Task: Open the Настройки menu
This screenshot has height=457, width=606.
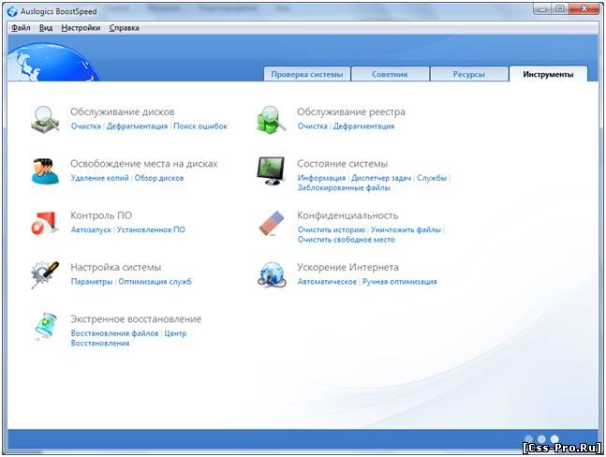Action: point(81,28)
